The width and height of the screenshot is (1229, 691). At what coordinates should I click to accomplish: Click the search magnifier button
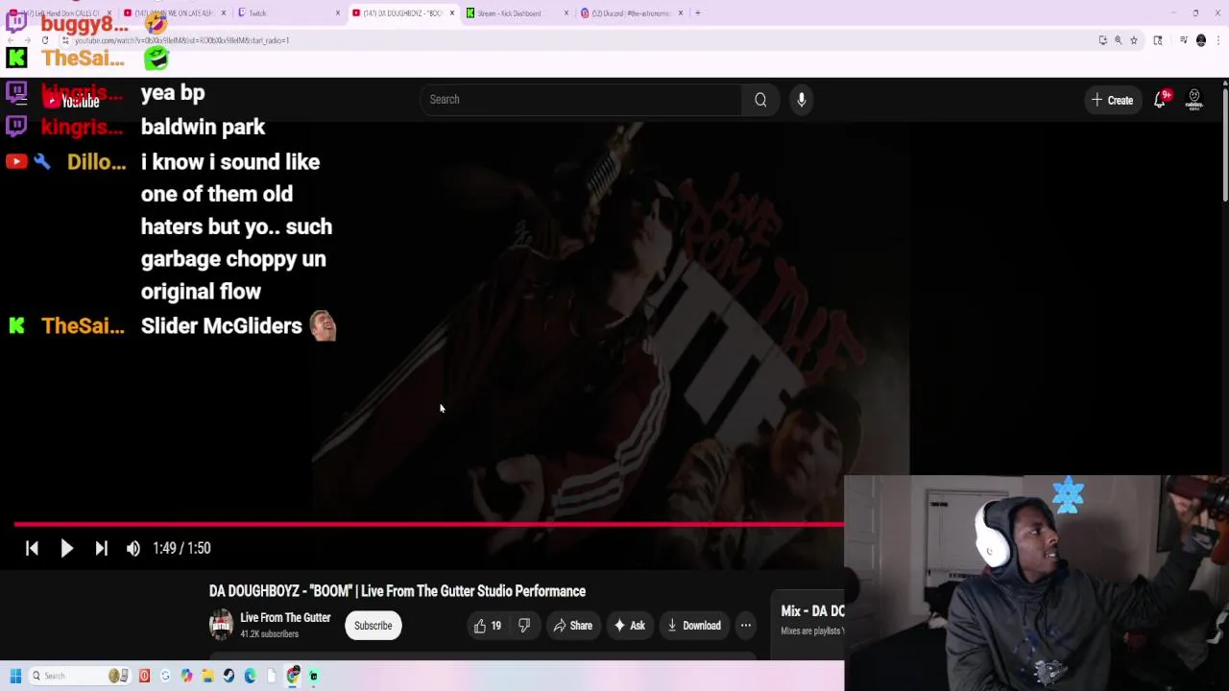[760, 100]
